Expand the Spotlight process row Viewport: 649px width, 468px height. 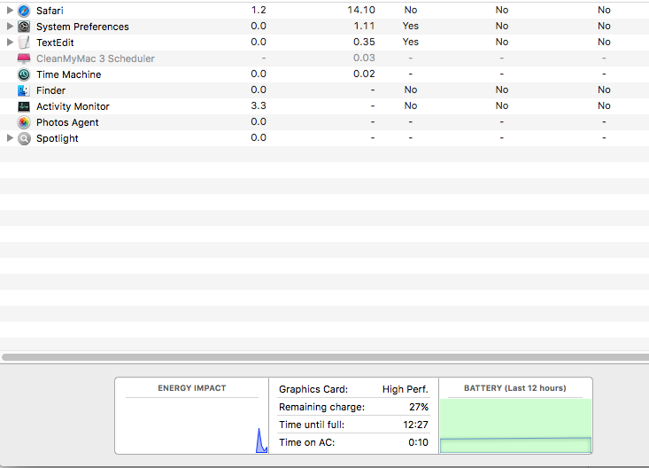click(x=10, y=137)
